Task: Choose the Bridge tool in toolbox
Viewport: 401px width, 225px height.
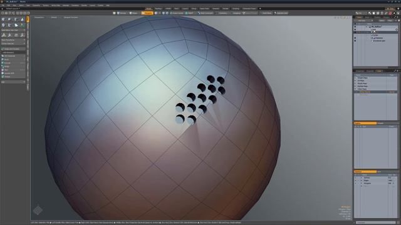Action: (13, 66)
